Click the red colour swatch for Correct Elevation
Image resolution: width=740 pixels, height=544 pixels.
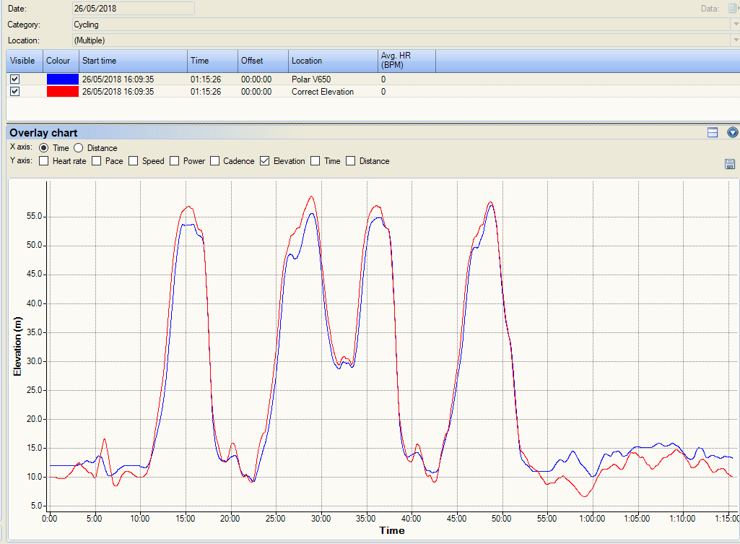(x=62, y=92)
